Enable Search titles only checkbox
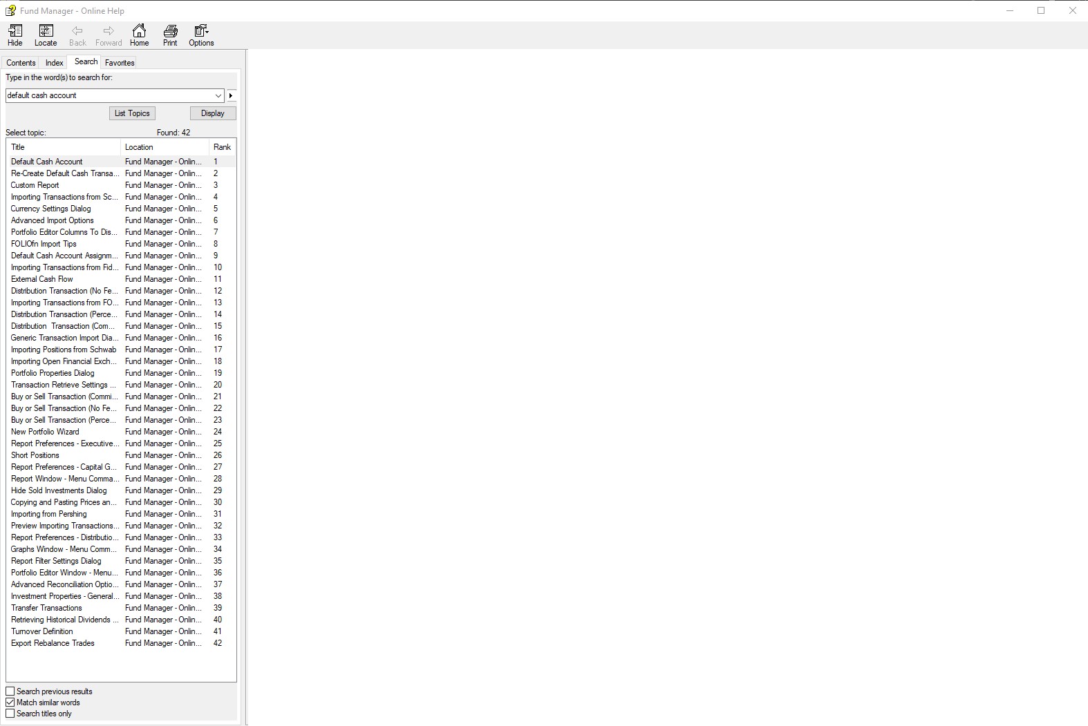Screen dimensions: 1088x726 (10, 714)
